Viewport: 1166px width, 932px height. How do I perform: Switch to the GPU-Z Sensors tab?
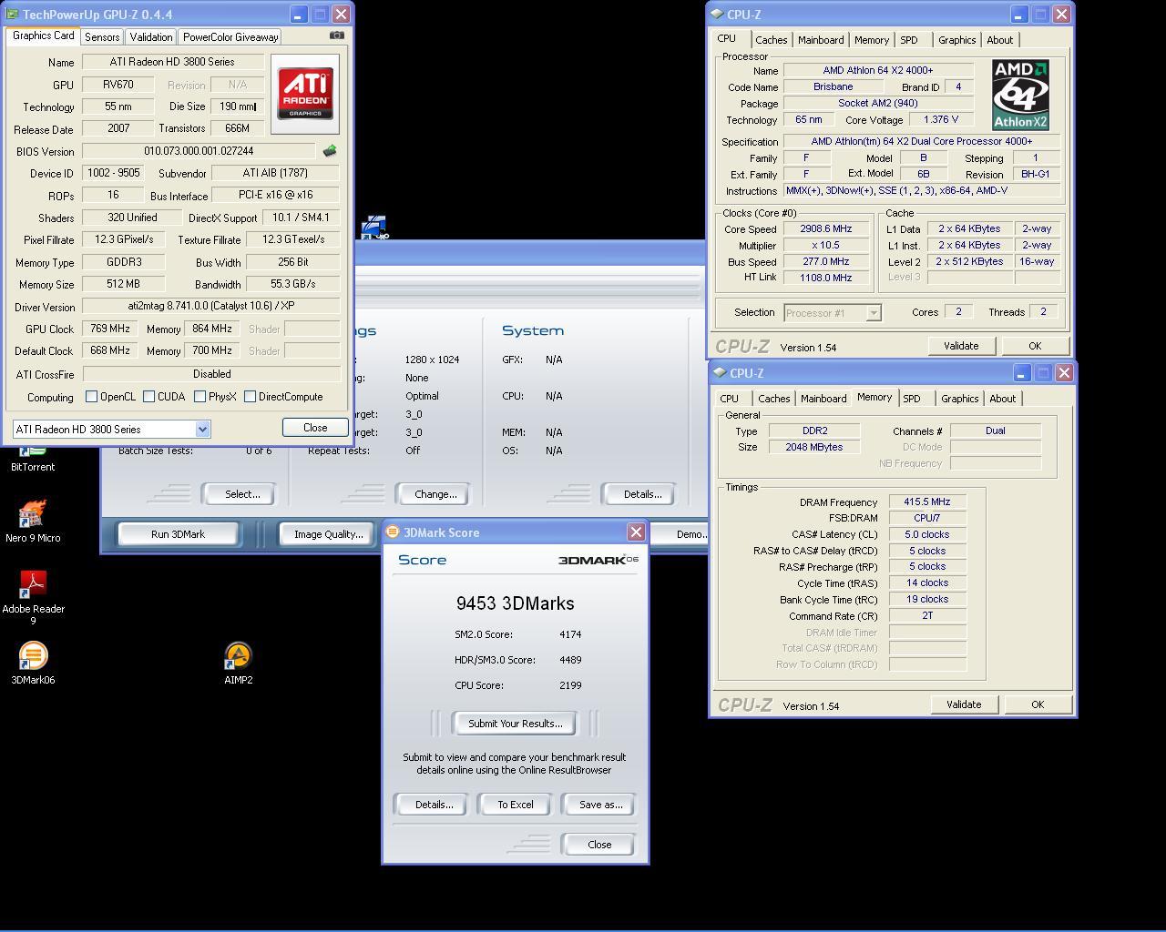pyautogui.click(x=101, y=36)
